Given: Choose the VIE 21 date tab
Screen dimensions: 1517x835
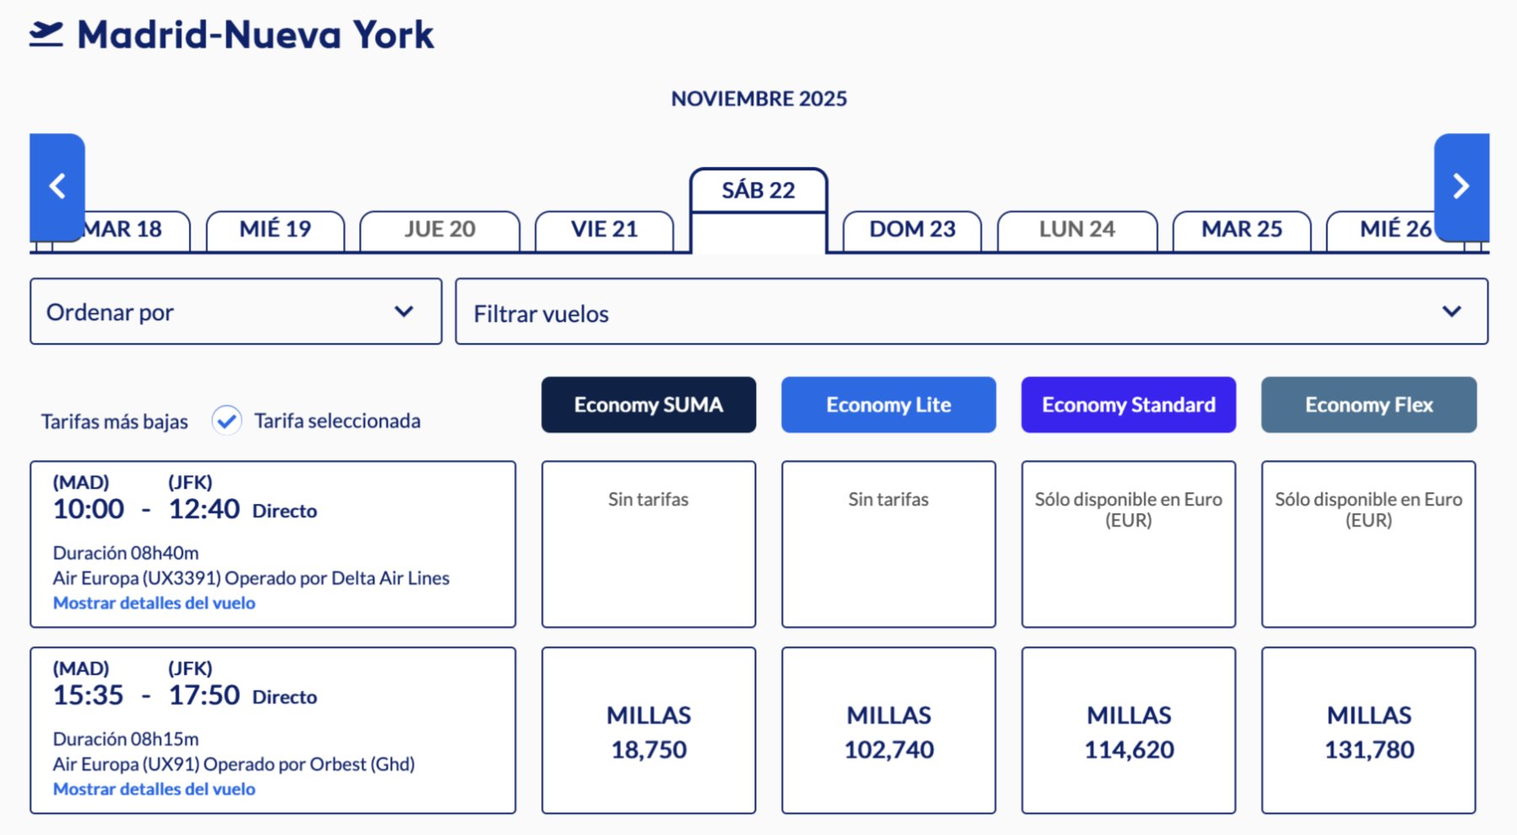Looking at the screenshot, I should [604, 230].
